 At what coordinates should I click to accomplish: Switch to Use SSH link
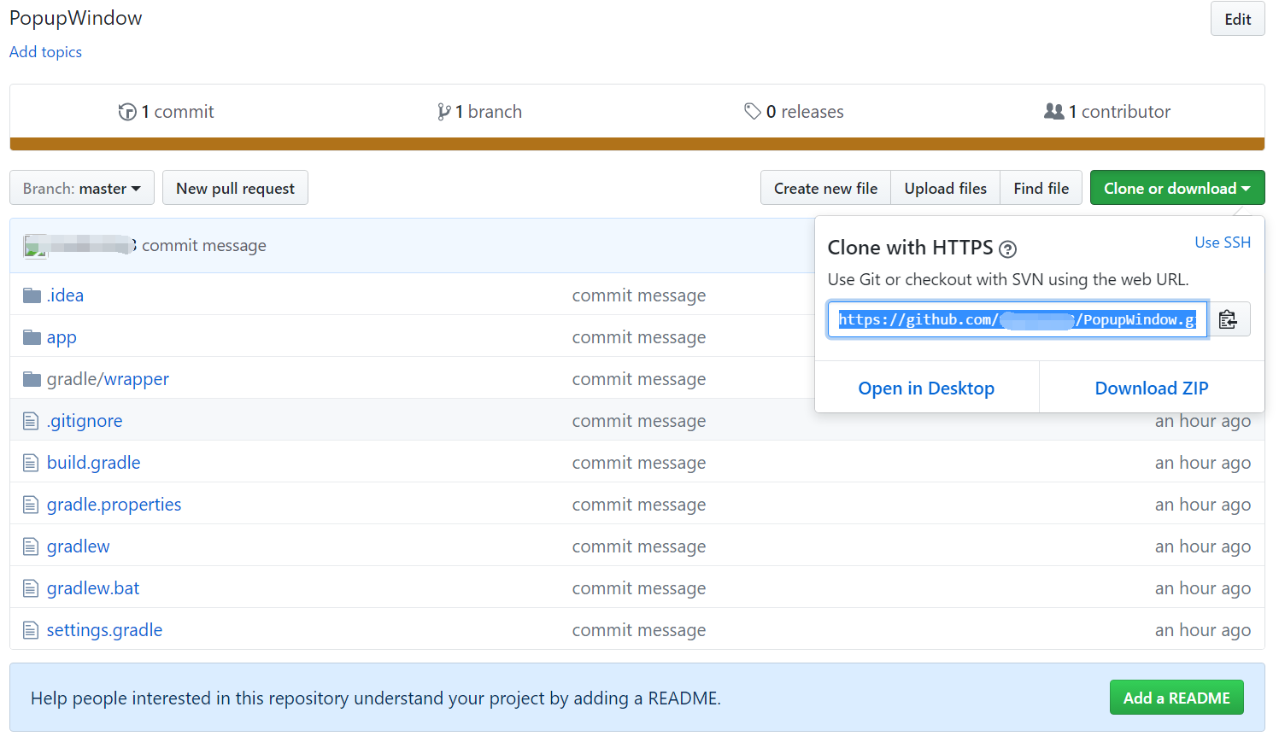[x=1223, y=242]
